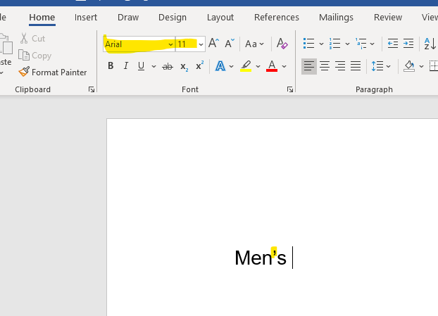Click the Cut command
Image resolution: width=438 pixels, height=316 pixels.
click(32, 38)
